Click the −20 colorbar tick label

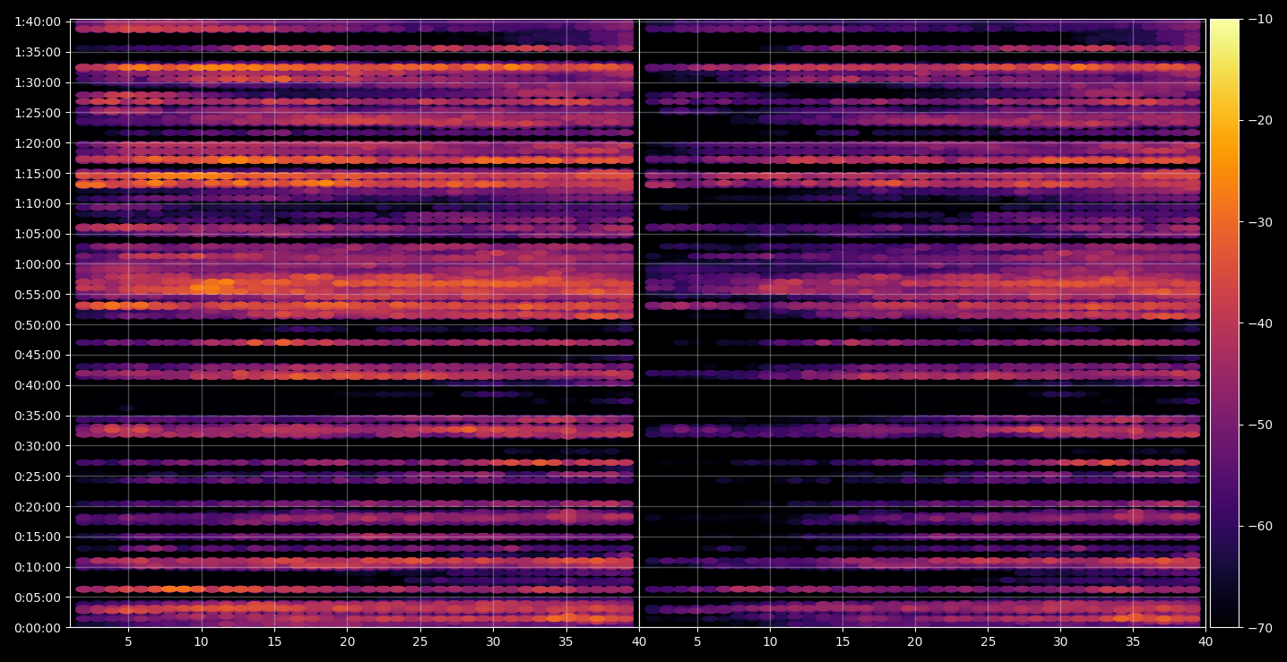(1260, 120)
